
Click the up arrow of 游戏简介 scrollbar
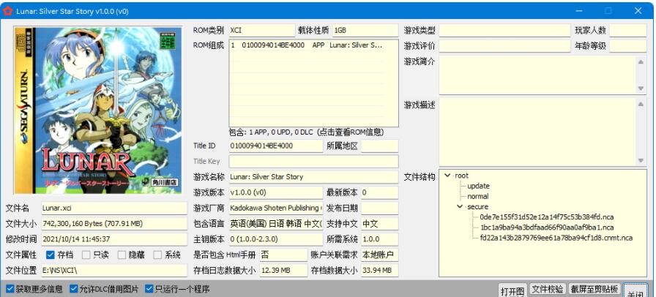click(641, 62)
